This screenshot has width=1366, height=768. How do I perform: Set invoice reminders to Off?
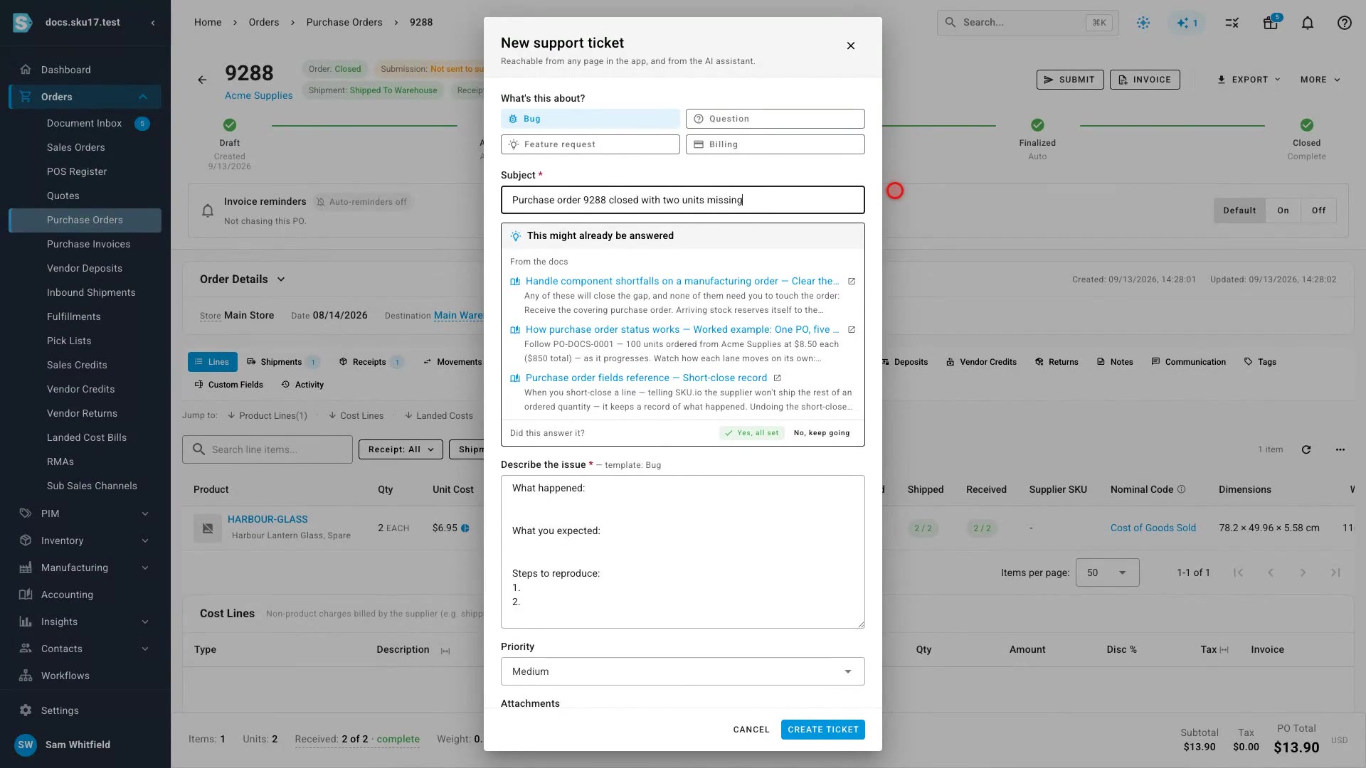click(x=1318, y=210)
